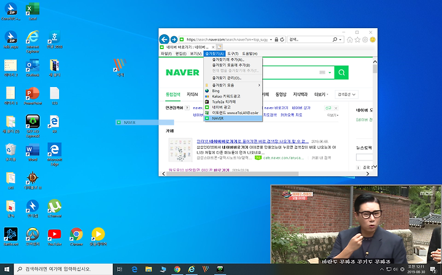Show hidden system tray icons chevron

click(x=382, y=269)
